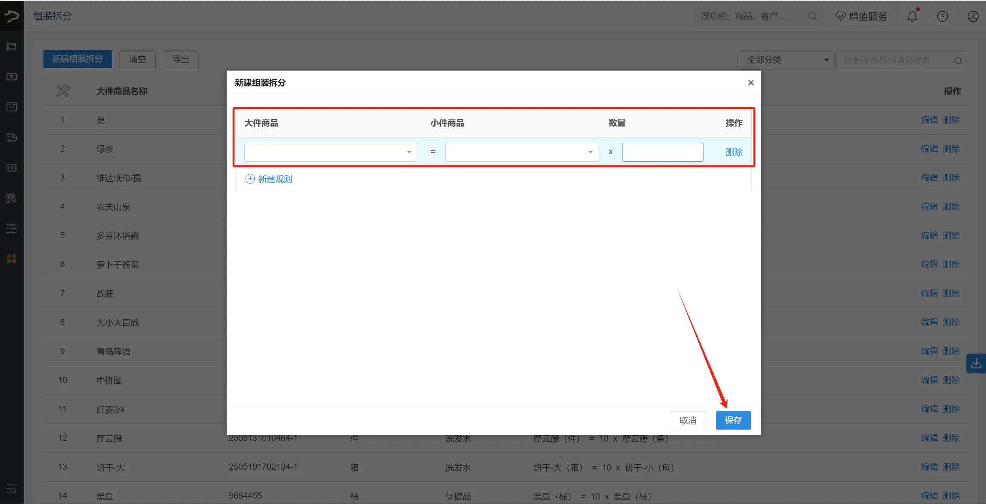Click the search icon at sidebar bottom
This screenshot has height=504, width=986.
[12, 490]
